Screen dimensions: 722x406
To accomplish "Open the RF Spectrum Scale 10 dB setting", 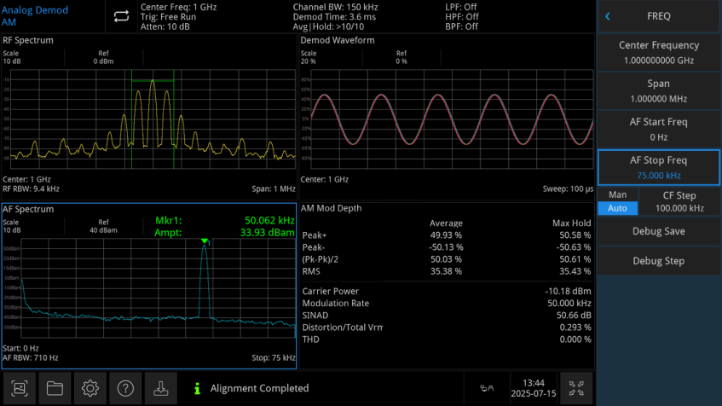I will click(12, 57).
